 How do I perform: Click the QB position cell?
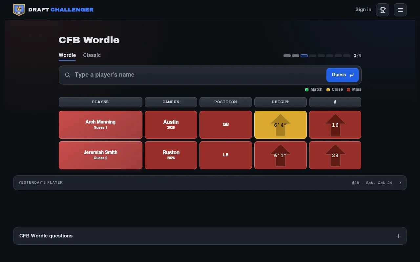click(x=226, y=125)
